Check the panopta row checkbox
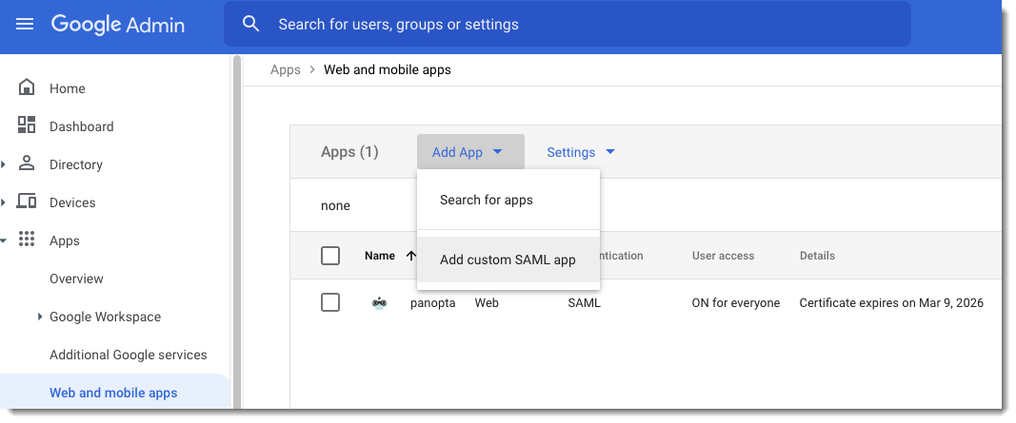Viewport: 1016px width, 423px height. point(330,303)
